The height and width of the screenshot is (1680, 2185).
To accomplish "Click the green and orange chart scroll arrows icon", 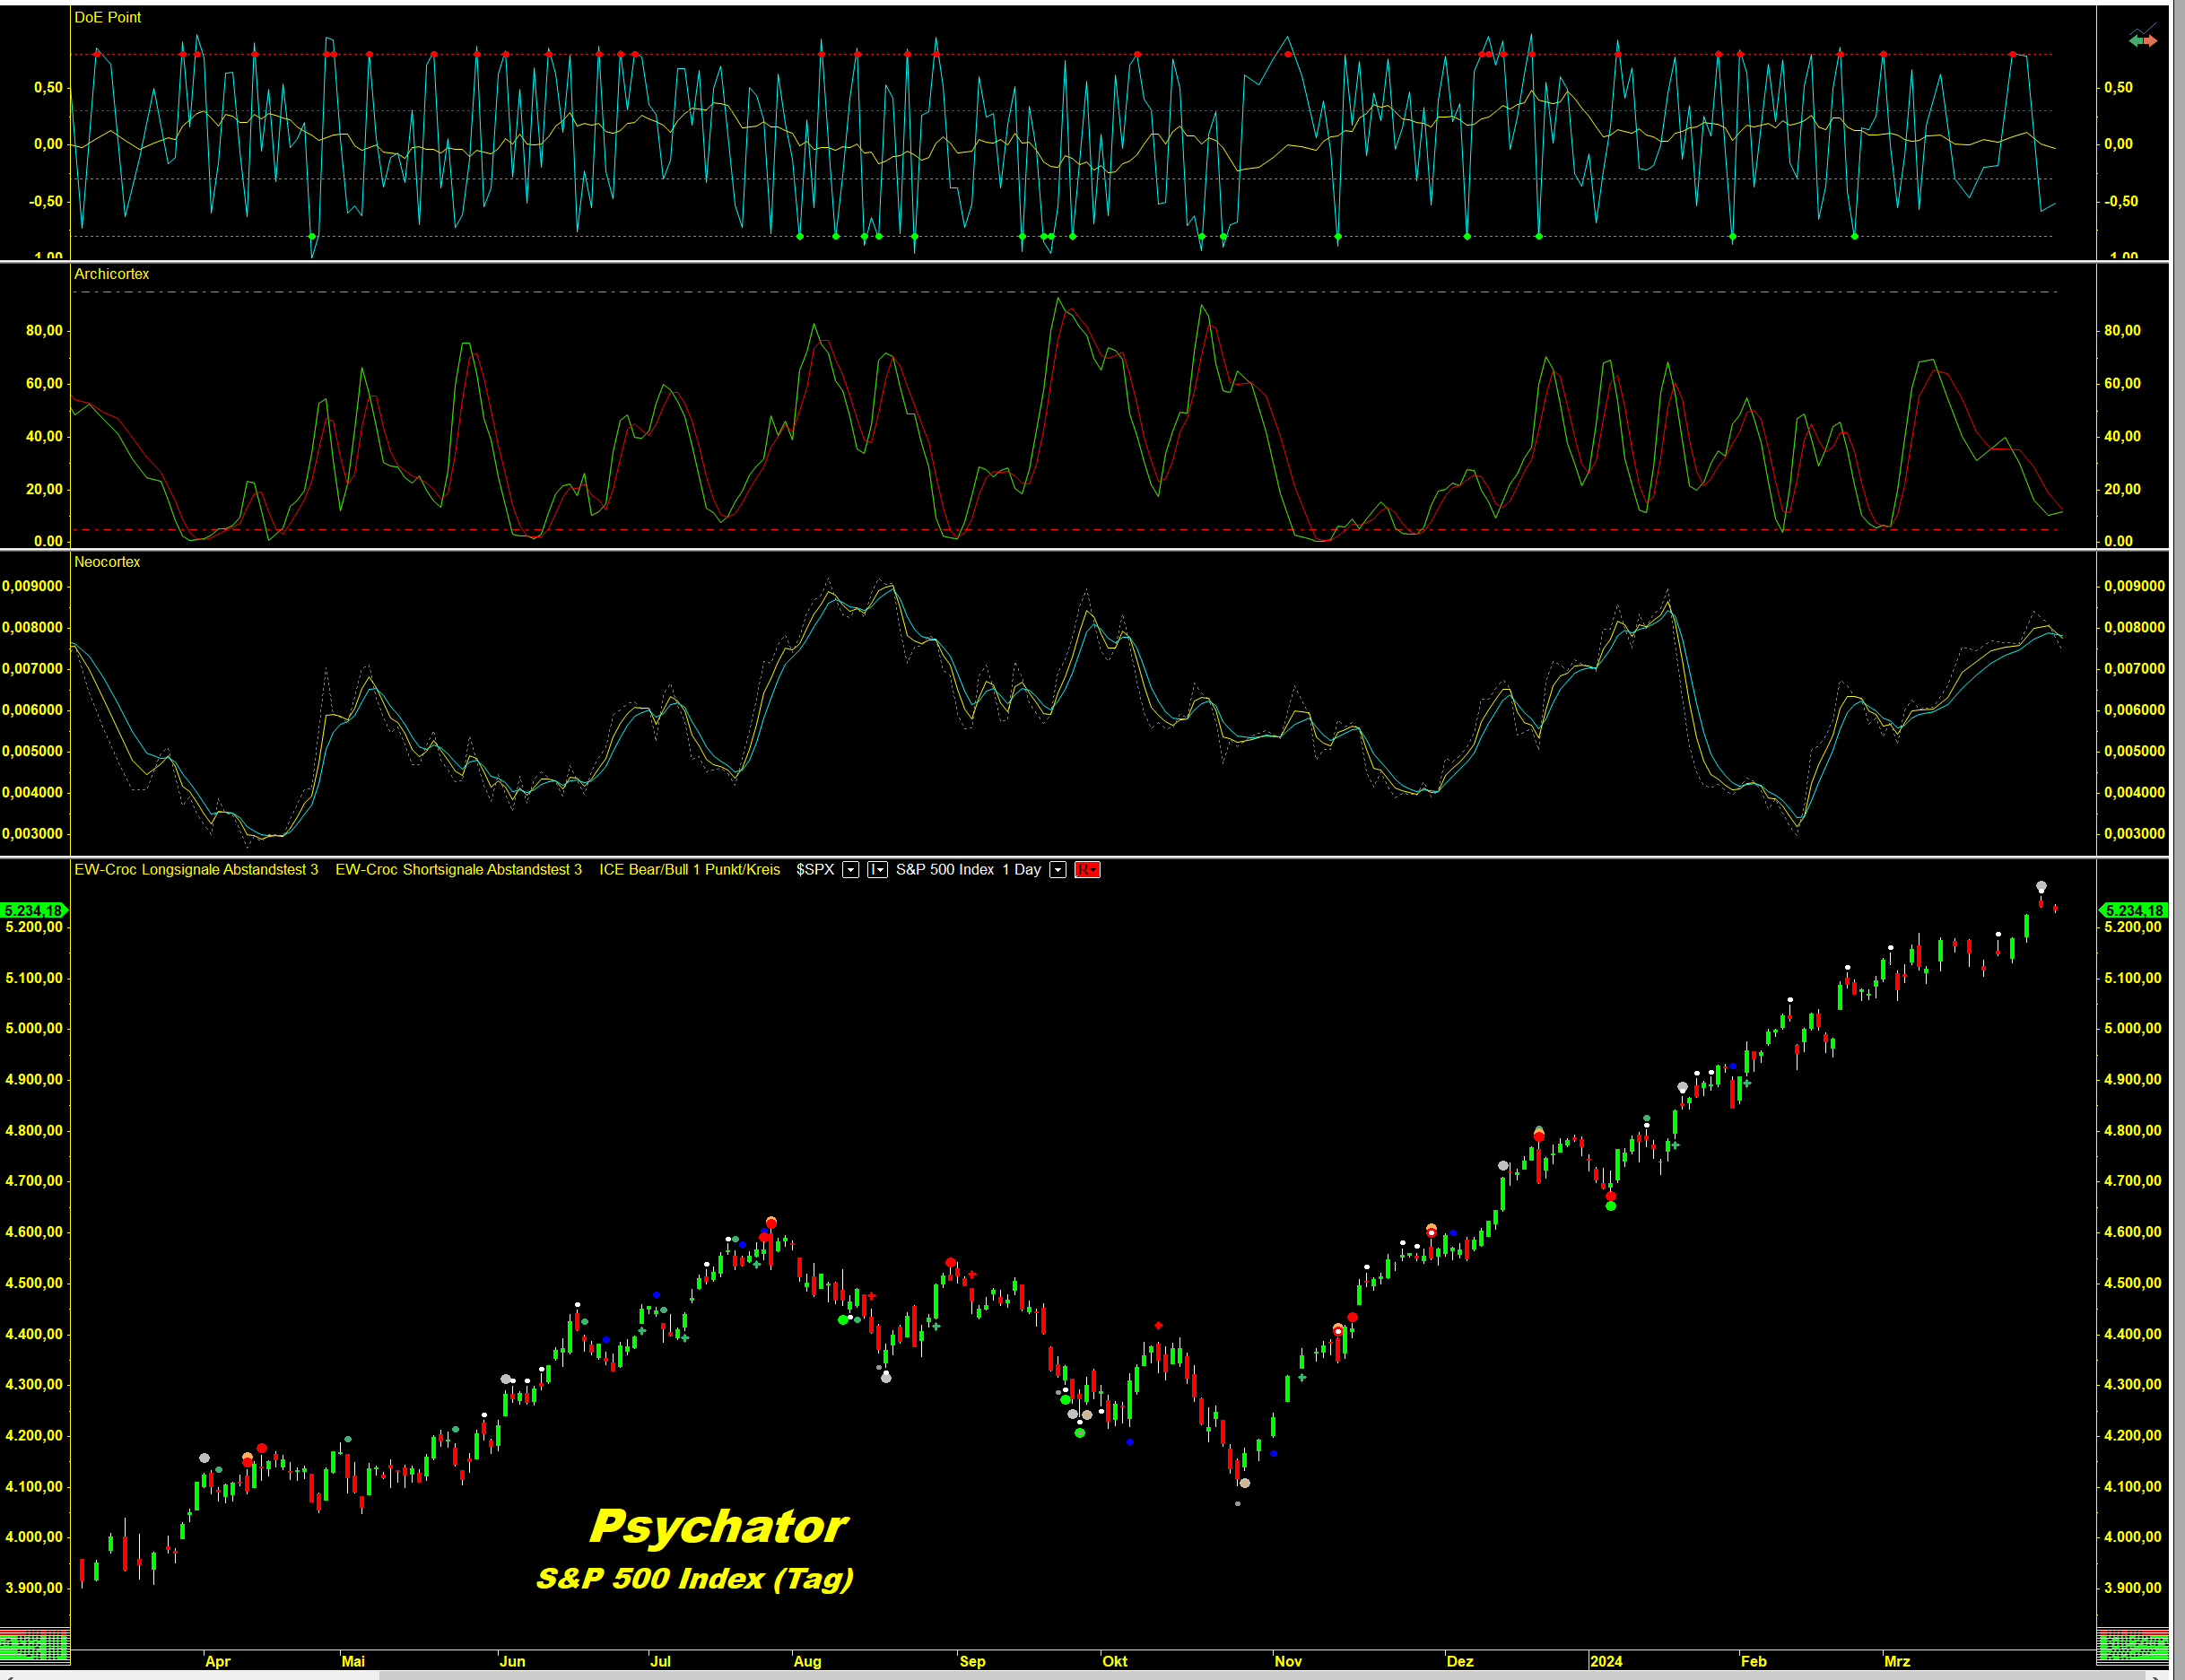I will coord(2141,41).
